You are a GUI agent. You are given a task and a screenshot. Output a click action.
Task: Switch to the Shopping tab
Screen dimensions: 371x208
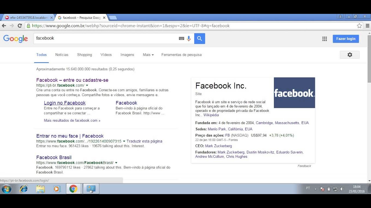coord(84,55)
